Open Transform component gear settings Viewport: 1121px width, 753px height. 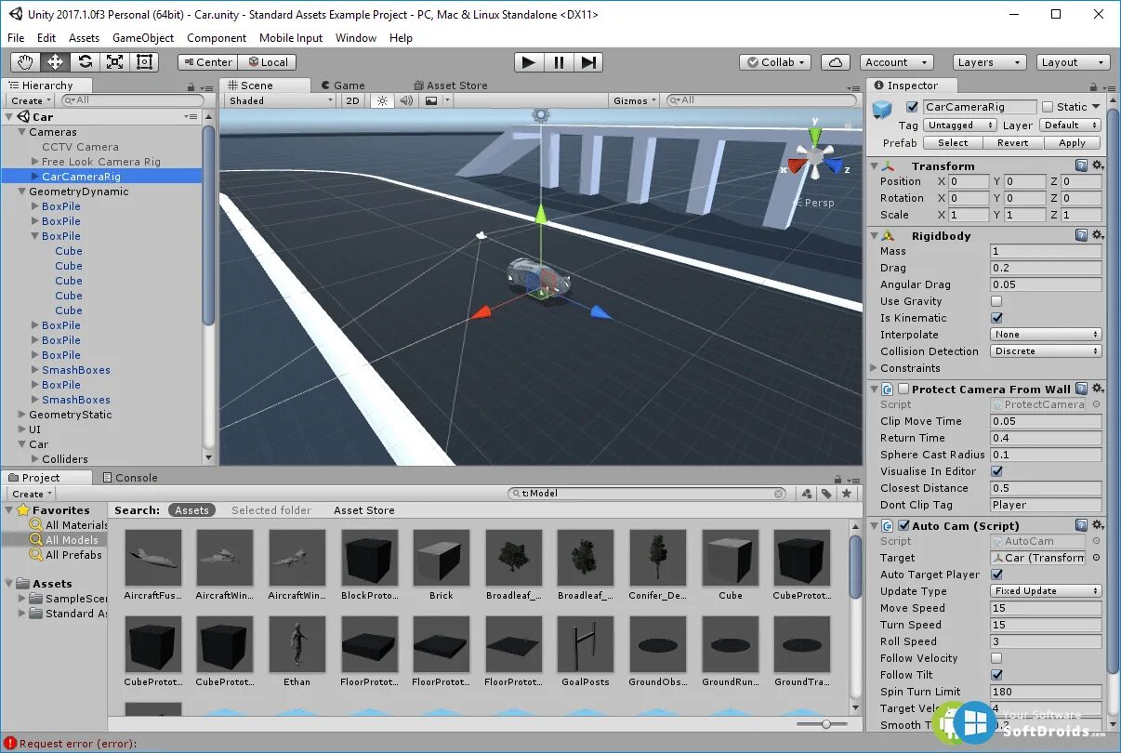coord(1098,165)
